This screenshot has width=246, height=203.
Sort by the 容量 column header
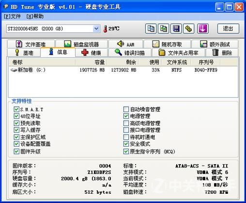[x=91, y=62]
